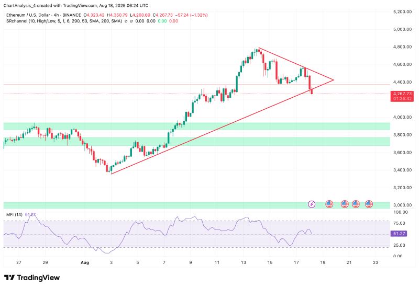Click the purple lightning event icon
The height and width of the screenshot is (288, 419).
[312, 204]
